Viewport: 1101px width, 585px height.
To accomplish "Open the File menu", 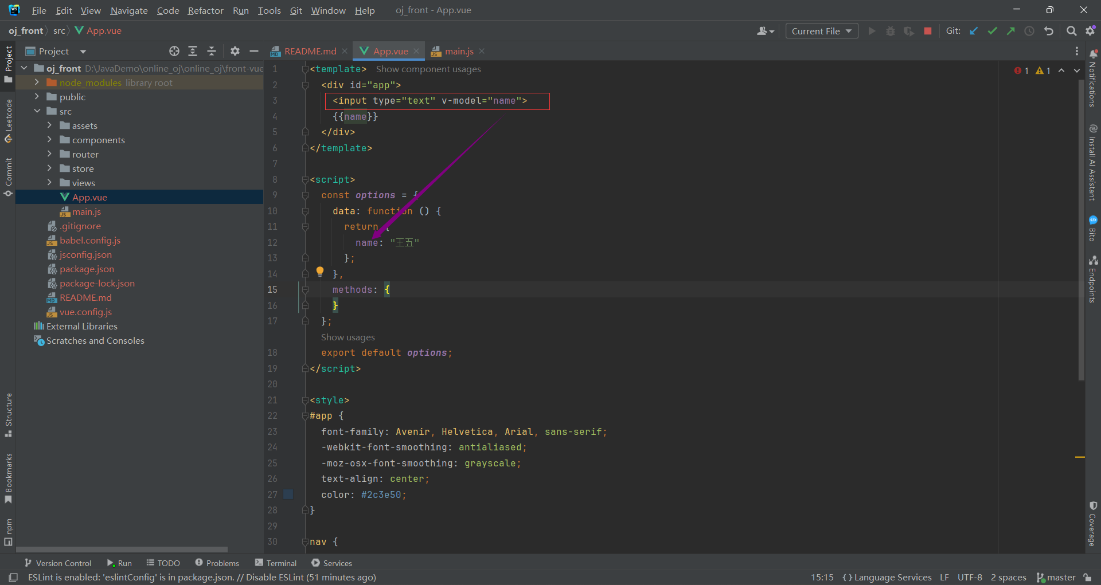I will coord(39,10).
